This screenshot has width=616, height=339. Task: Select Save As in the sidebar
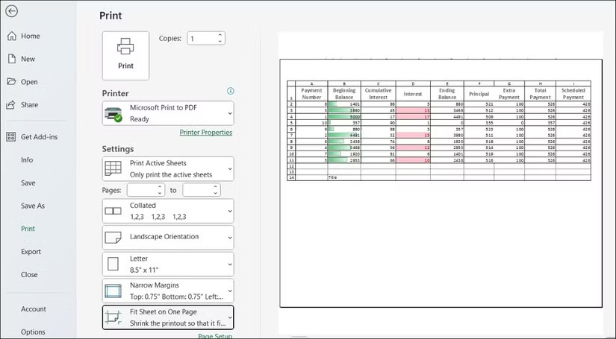pos(33,206)
